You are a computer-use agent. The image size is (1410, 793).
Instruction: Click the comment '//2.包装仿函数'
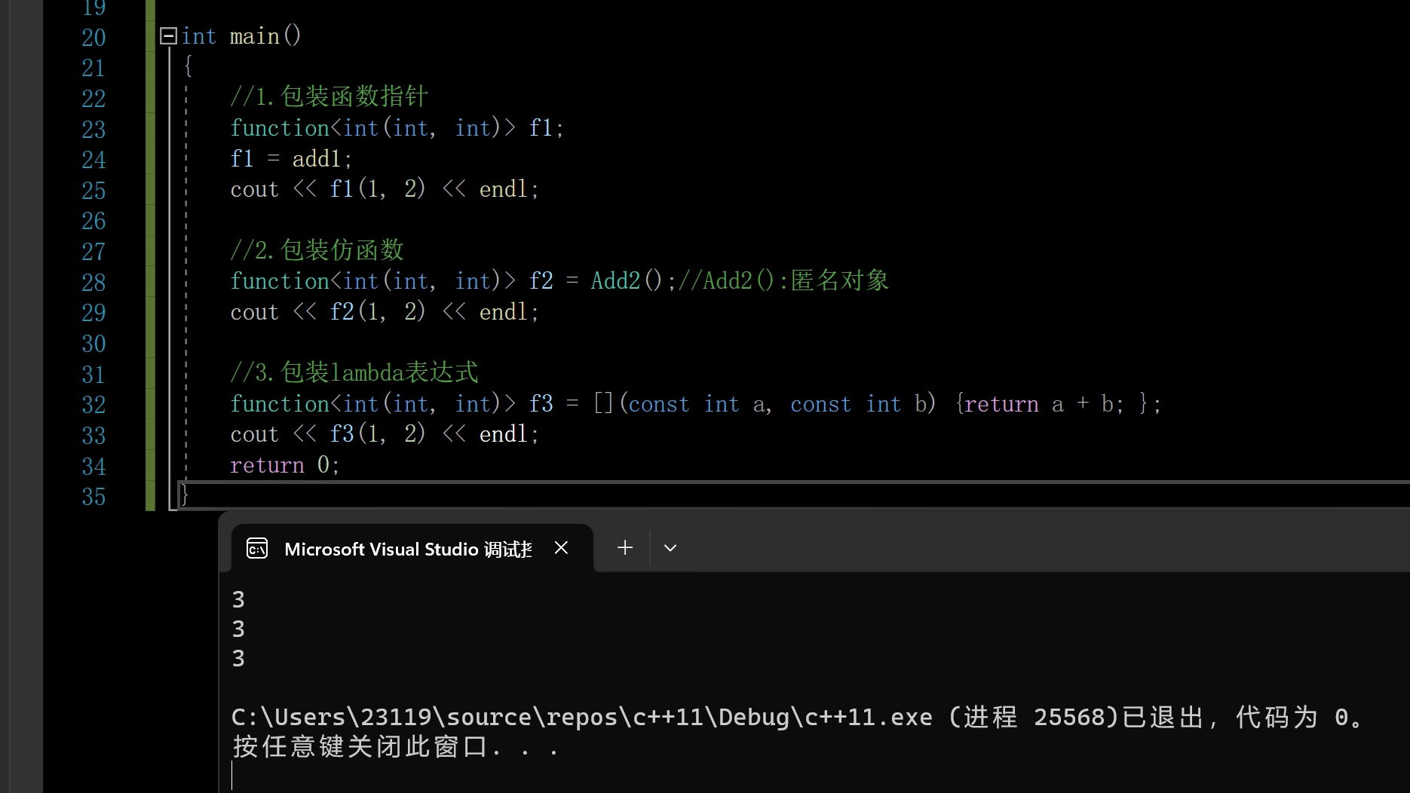pos(317,250)
